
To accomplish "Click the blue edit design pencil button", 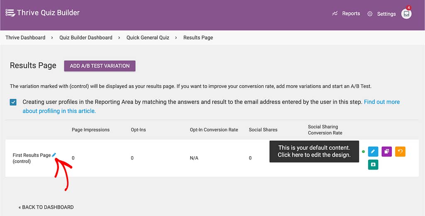I will [373, 152].
